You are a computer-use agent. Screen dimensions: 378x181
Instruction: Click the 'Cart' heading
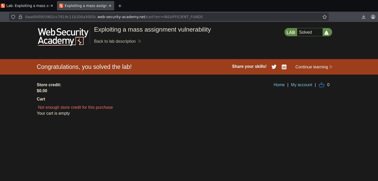tap(41, 99)
